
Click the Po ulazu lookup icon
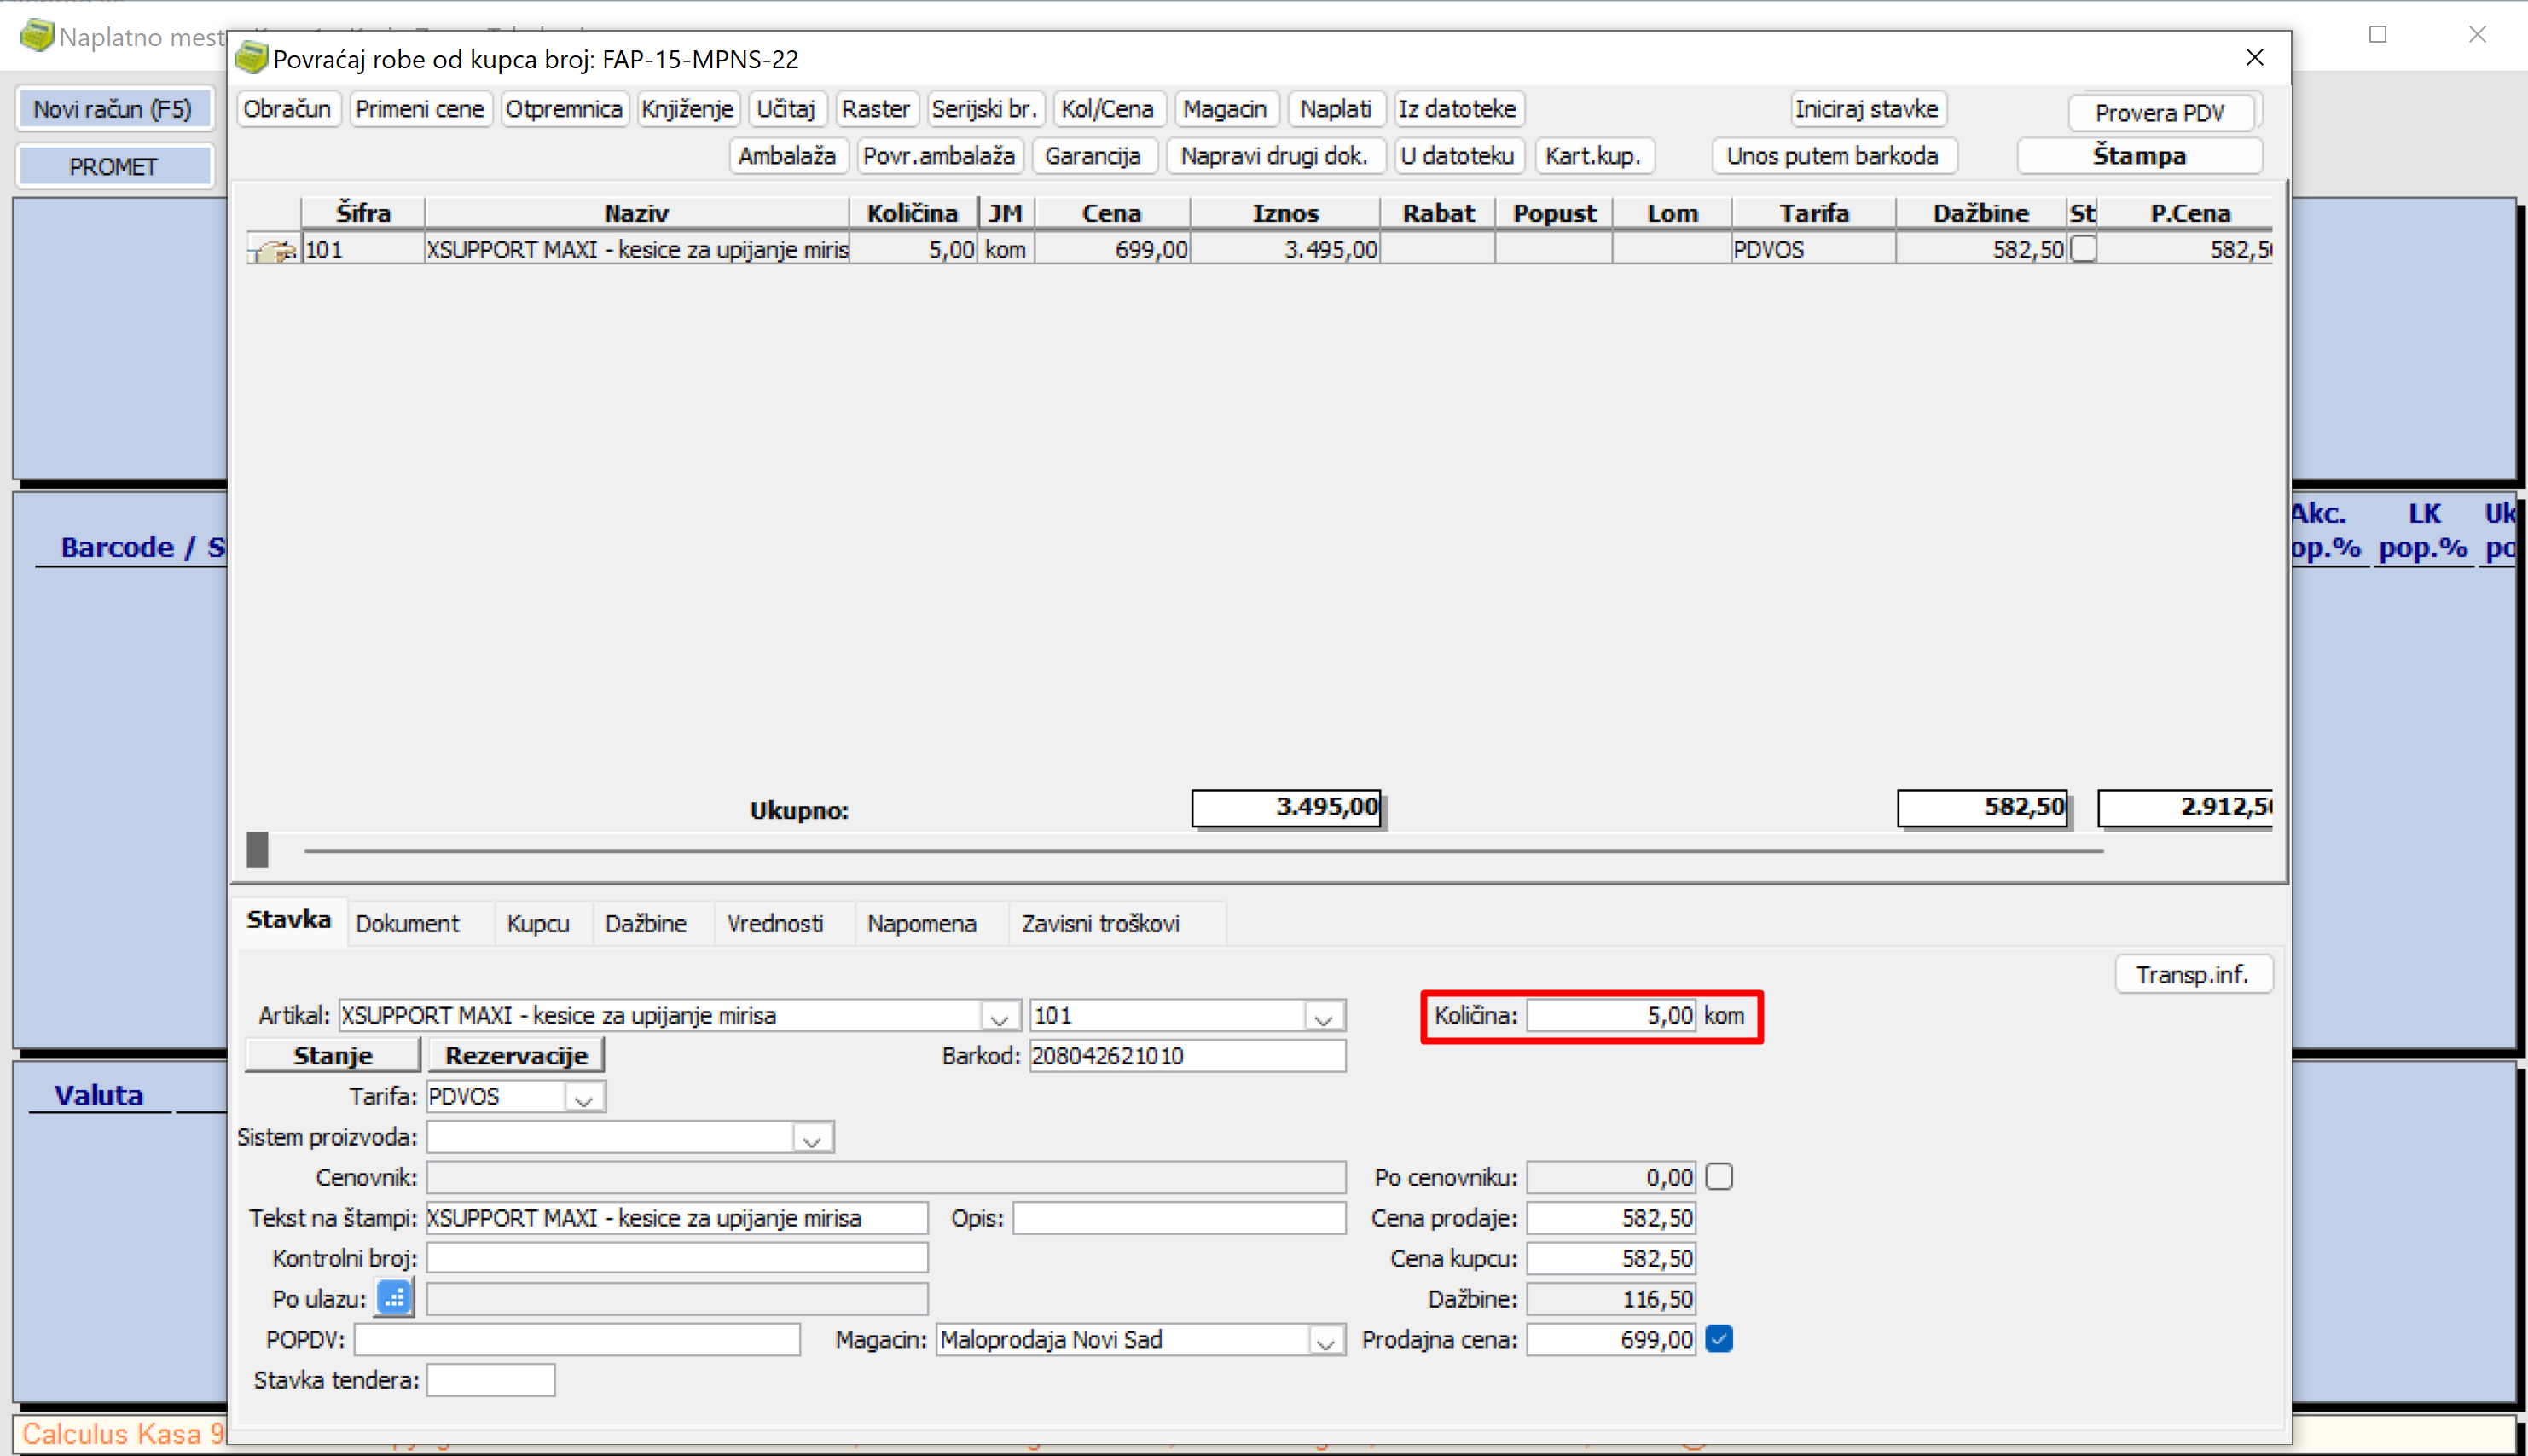pyautogui.click(x=395, y=1299)
